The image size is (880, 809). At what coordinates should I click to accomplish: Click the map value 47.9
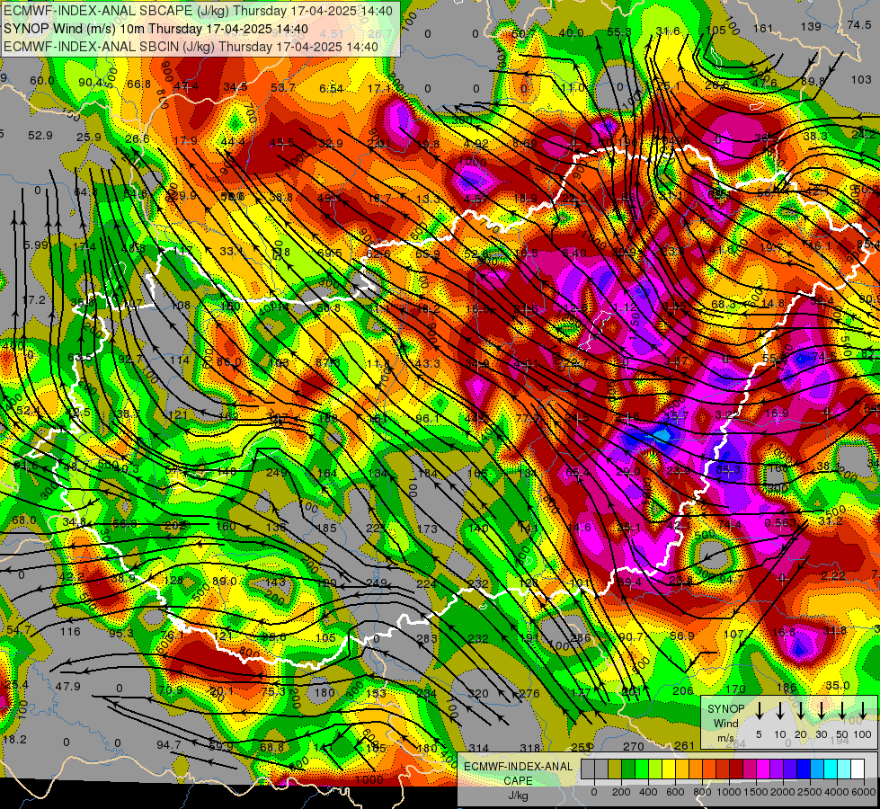click(68, 687)
